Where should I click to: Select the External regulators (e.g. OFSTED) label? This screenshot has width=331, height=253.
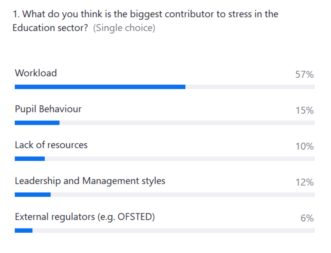(85, 217)
